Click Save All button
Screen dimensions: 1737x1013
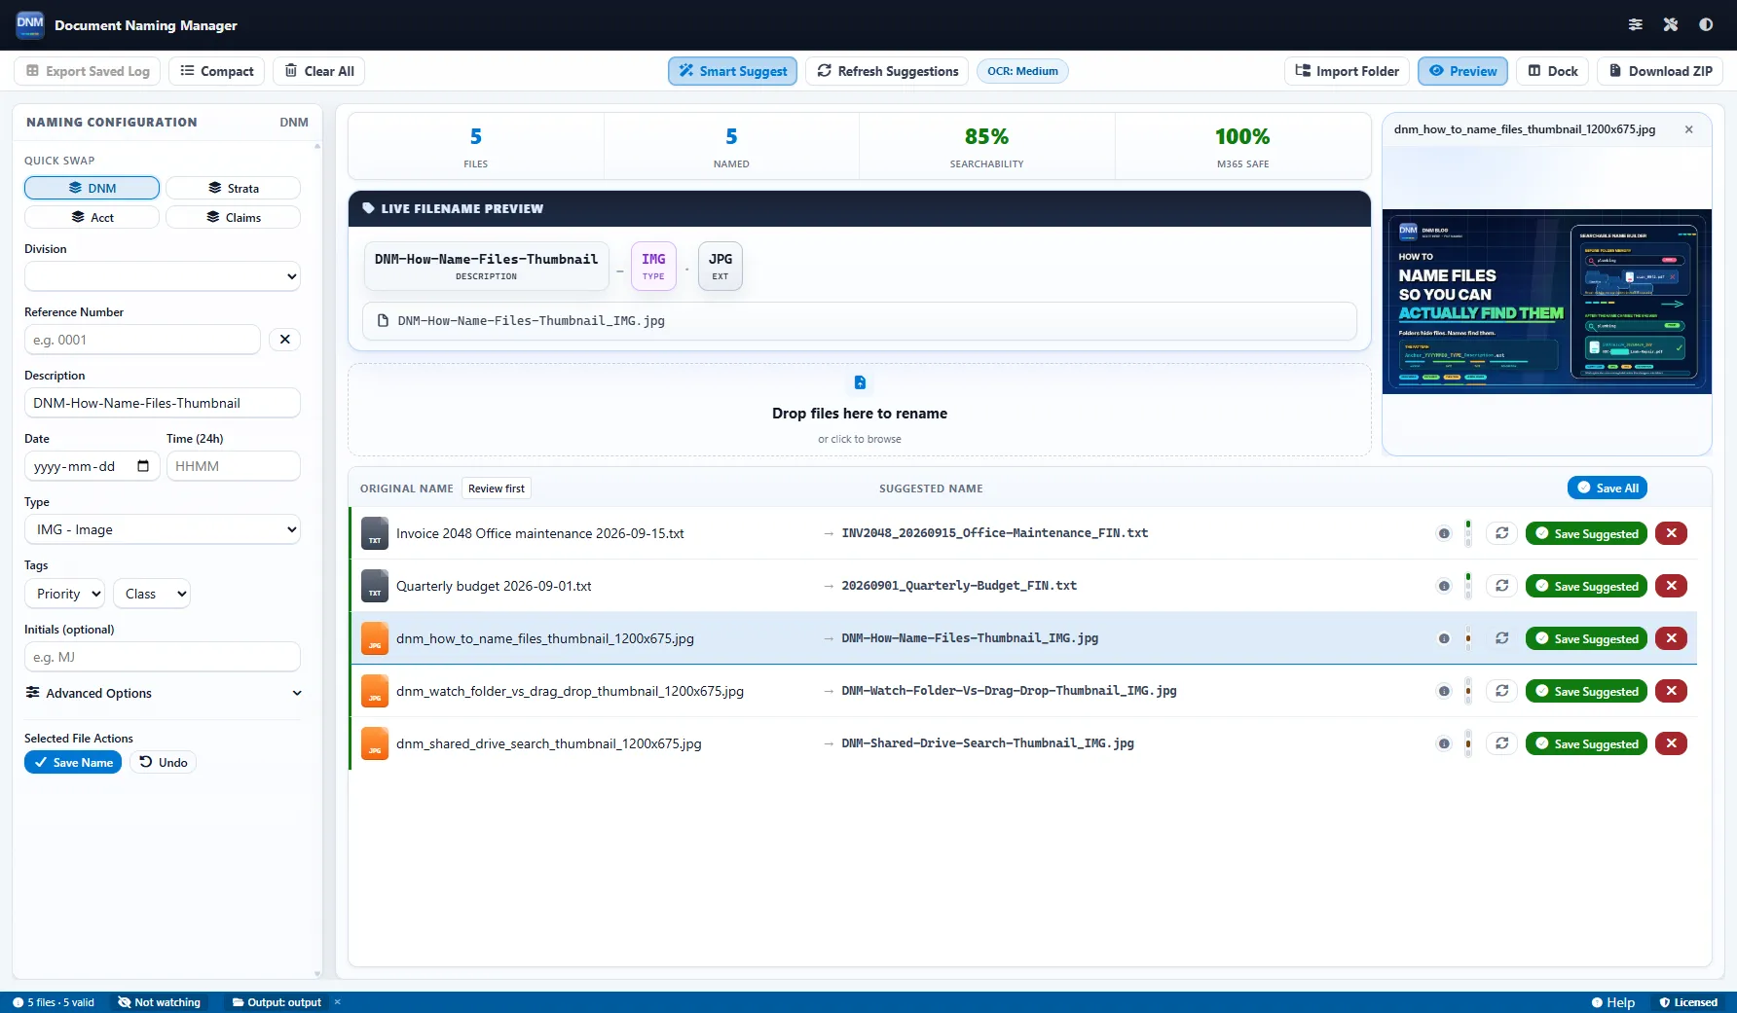tap(1607, 488)
